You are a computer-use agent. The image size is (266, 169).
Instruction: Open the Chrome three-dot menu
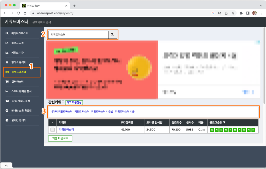[261, 13]
